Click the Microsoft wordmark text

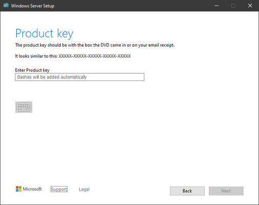point(32,189)
